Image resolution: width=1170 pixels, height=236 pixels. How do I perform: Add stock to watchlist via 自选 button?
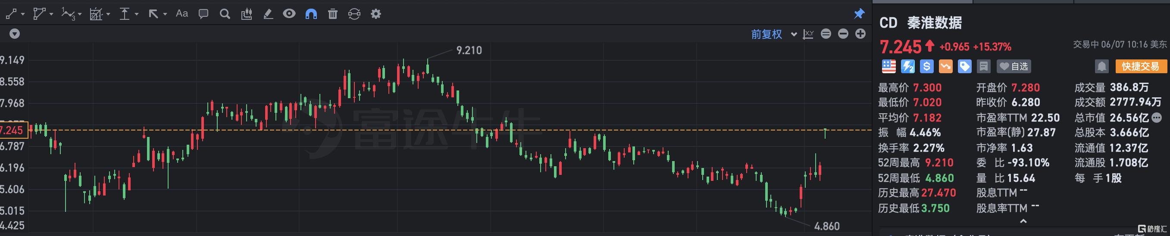tap(1014, 67)
